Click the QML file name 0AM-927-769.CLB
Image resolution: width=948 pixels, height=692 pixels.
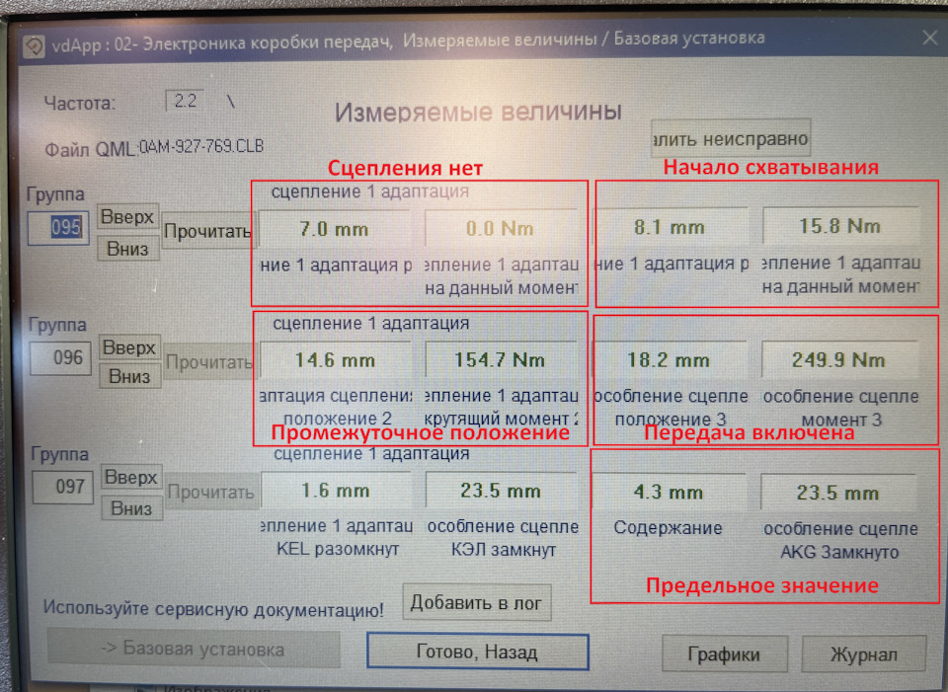tap(201, 146)
